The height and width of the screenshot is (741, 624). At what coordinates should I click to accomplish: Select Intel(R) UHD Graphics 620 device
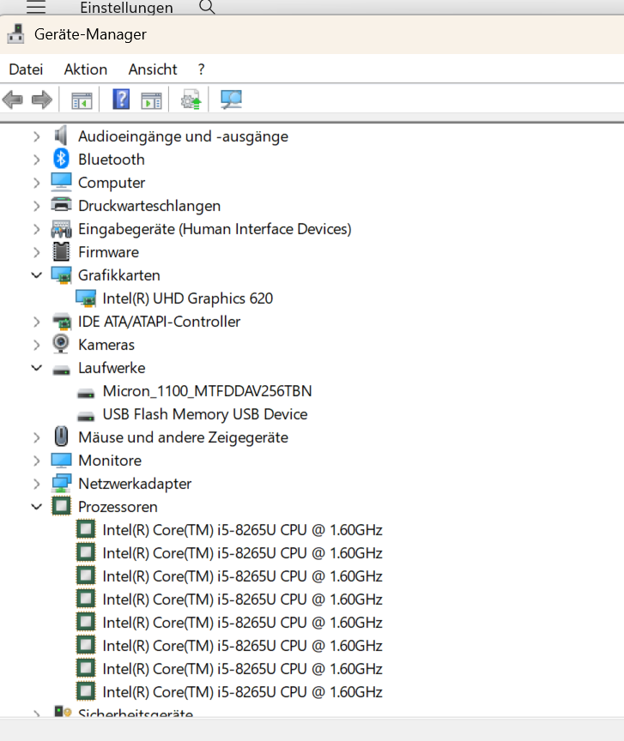[x=188, y=298]
